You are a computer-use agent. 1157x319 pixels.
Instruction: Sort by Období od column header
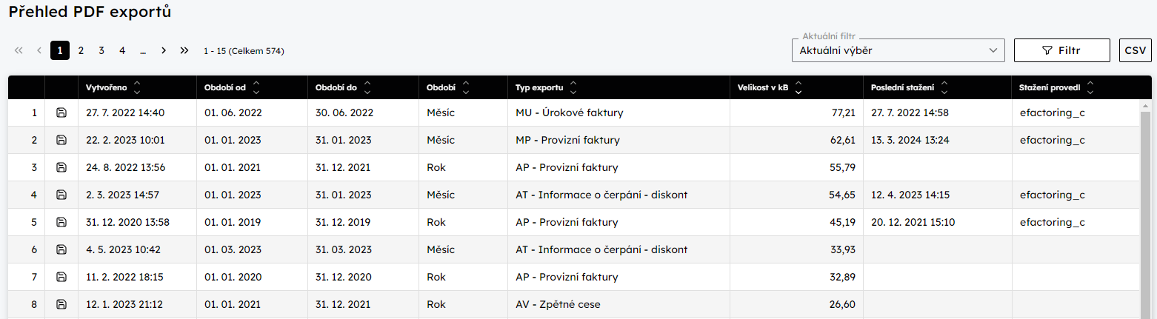pyautogui.click(x=256, y=87)
